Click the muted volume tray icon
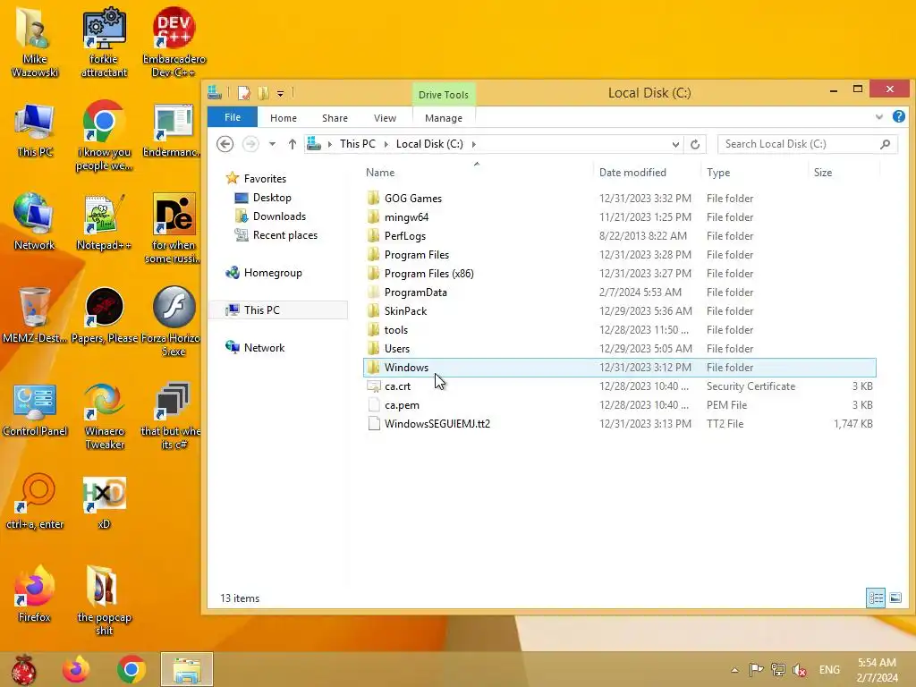The height and width of the screenshot is (687, 916). 800,669
